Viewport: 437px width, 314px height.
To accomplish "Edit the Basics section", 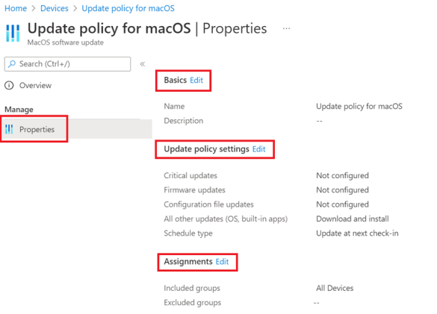I will pos(196,80).
